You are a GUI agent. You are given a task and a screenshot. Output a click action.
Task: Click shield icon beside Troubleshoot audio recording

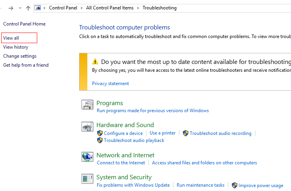(186, 133)
